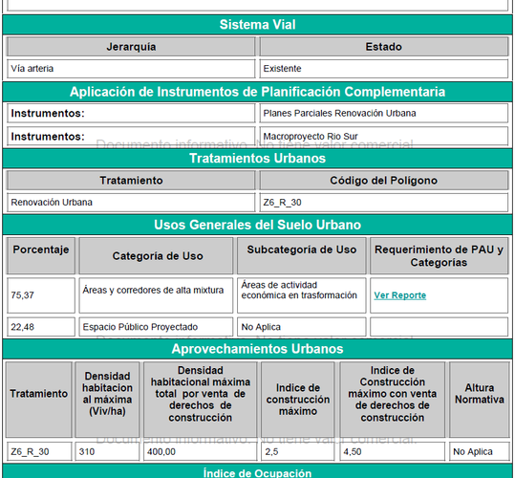Select No Aplica in Subcategoría column
This screenshot has width=515, height=478.
pos(302,327)
